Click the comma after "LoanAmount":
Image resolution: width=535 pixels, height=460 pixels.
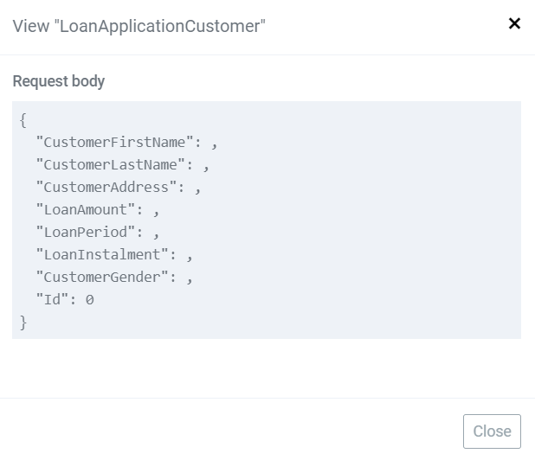(156, 214)
